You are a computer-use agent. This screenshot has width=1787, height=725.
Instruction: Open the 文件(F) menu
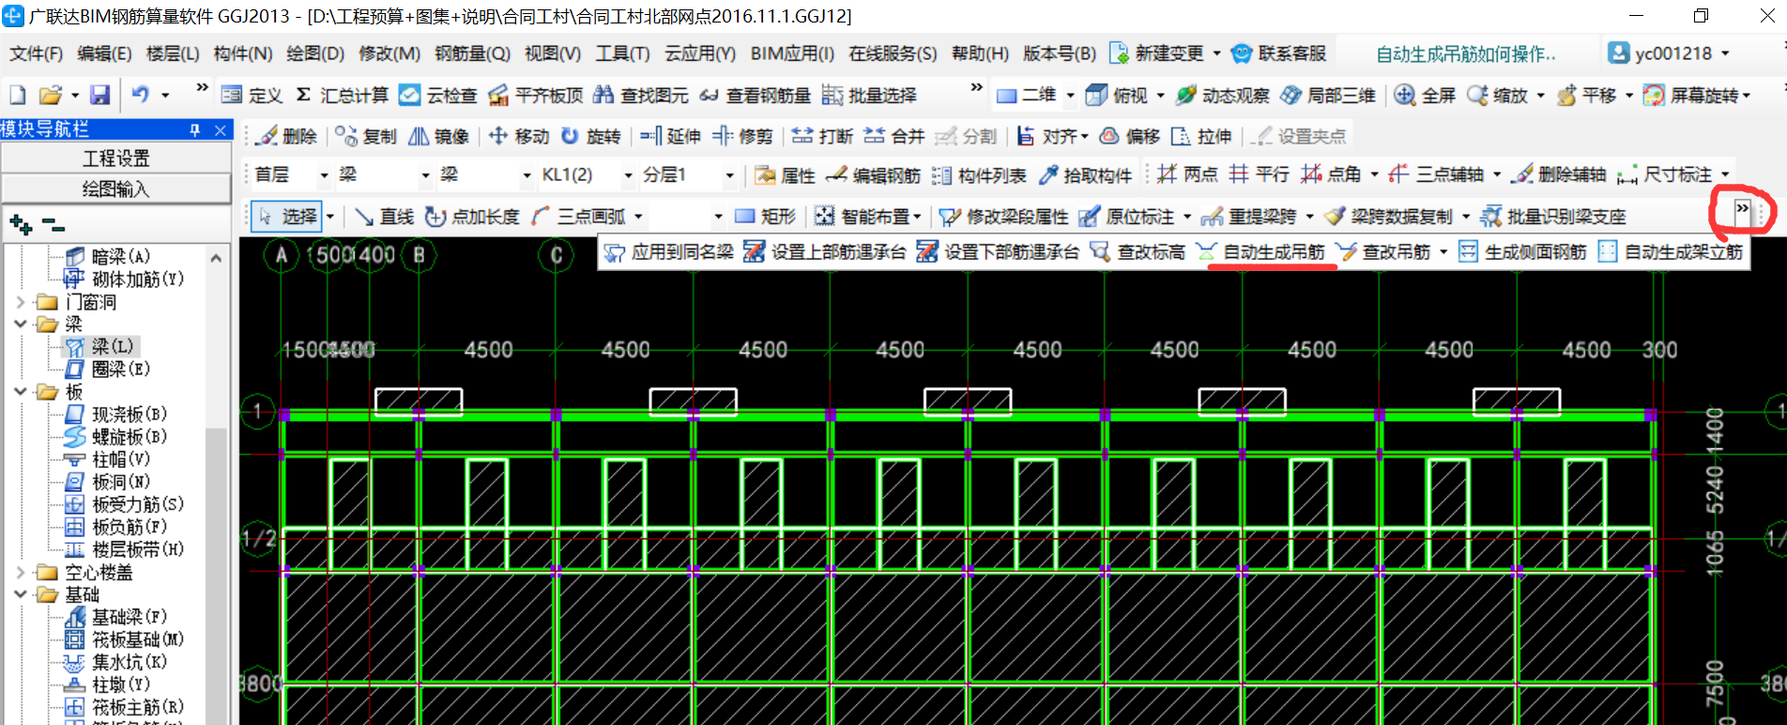36,53
